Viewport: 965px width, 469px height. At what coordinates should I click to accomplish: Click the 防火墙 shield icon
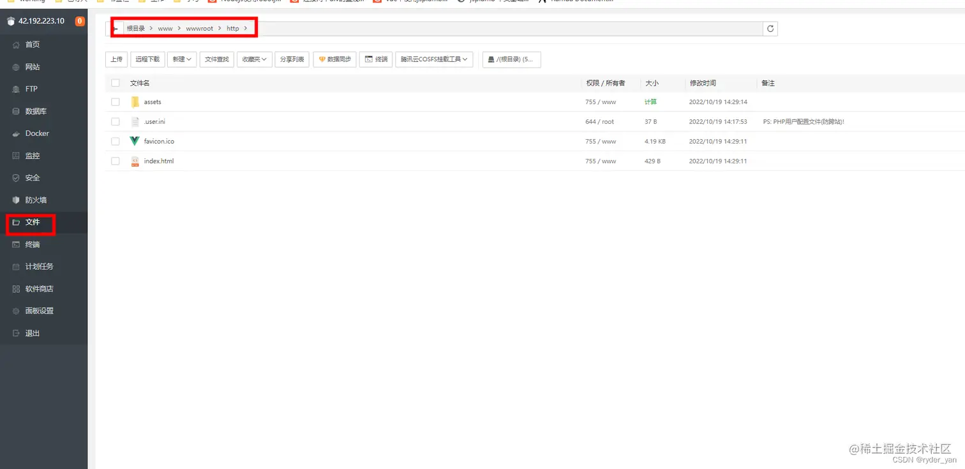click(x=16, y=200)
